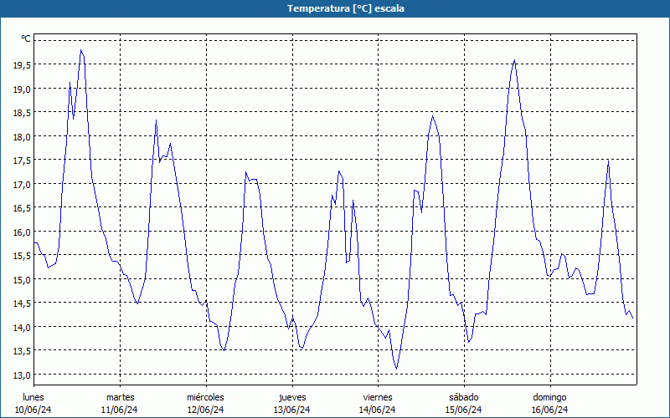Image resolution: width=670 pixels, height=418 pixels.
Task: Click the 12/06/24 date label
Action: click(206, 410)
